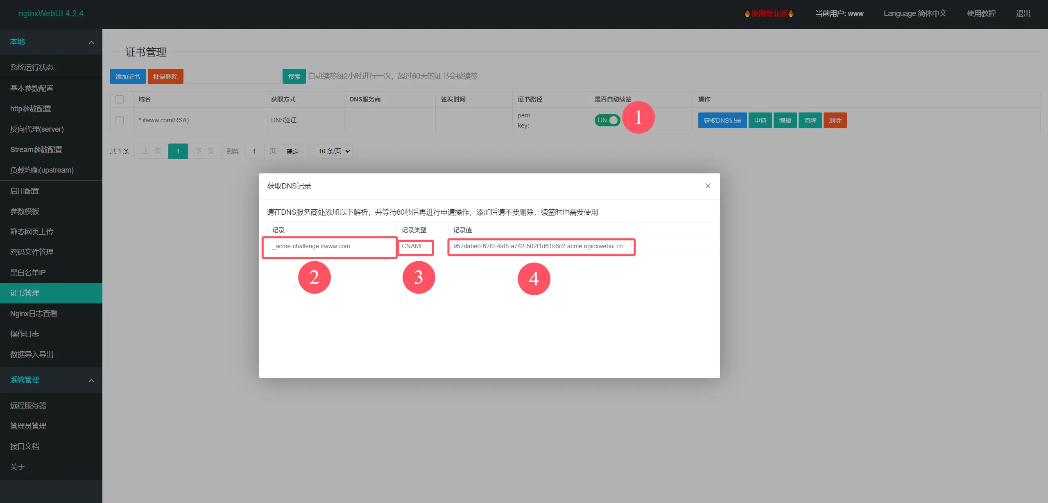Collapse the 系统管理 sidebar section

[x=91, y=380]
